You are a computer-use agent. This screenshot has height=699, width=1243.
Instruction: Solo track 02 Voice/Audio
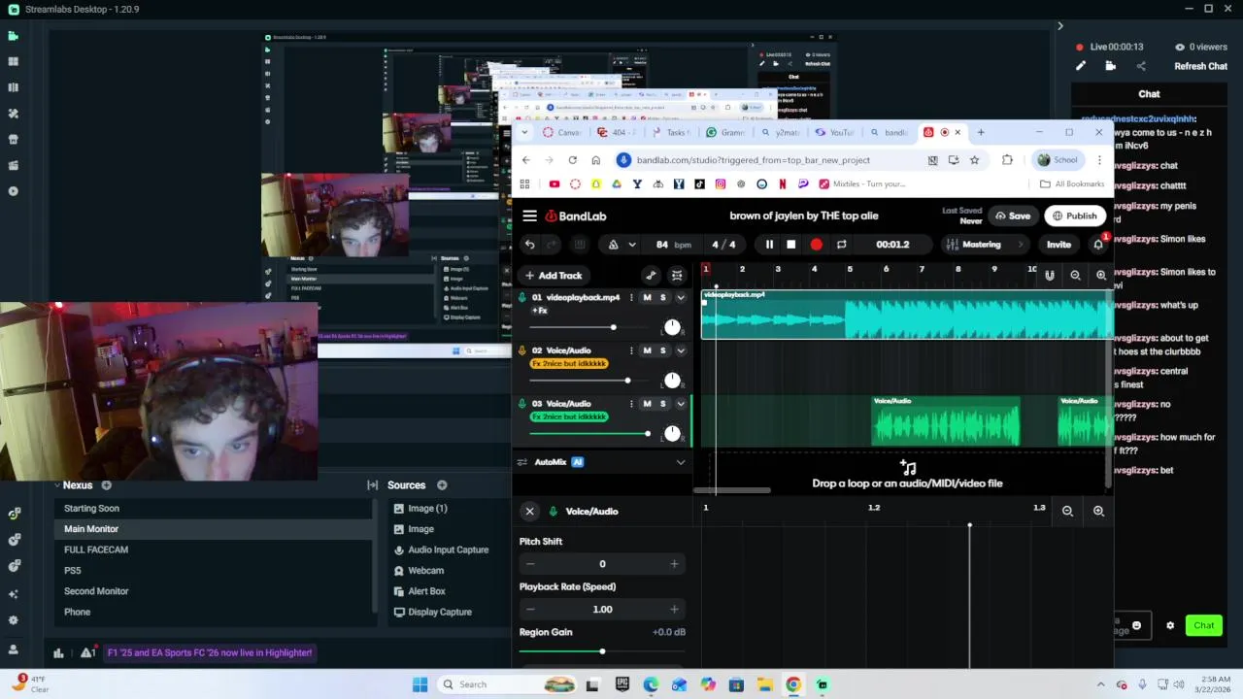[x=663, y=350]
